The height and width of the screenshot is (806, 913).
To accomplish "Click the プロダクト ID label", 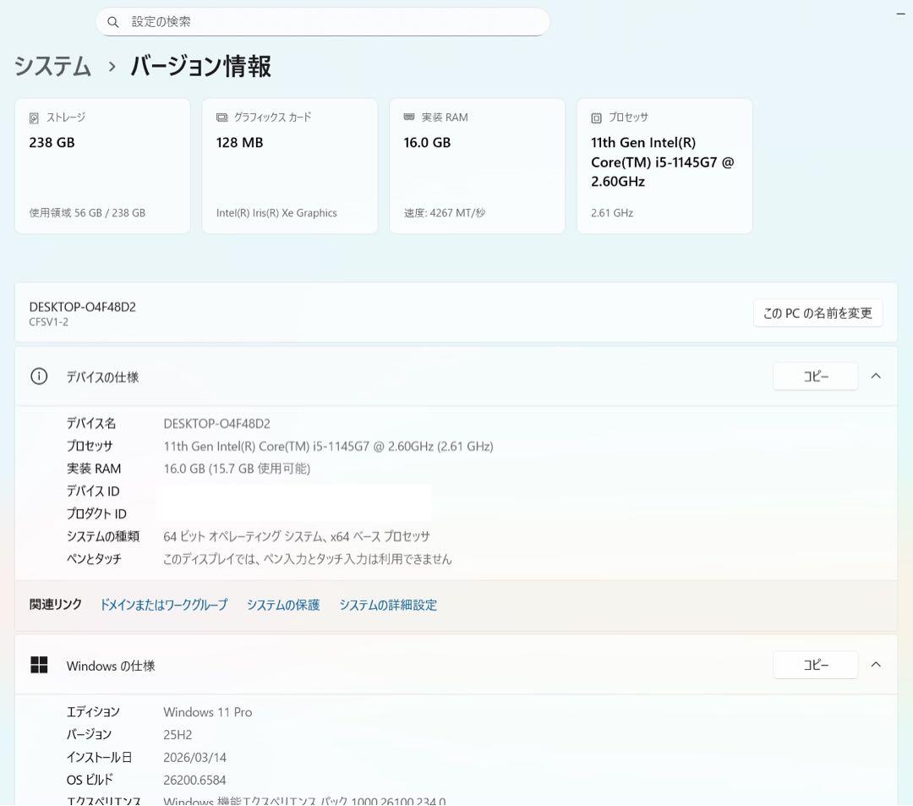I will point(96,514).
